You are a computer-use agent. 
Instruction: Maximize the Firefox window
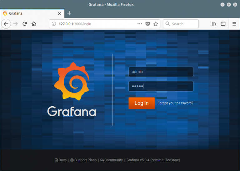click(x=229, y=5)
